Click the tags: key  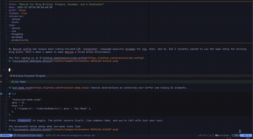[x=12, y=25]
